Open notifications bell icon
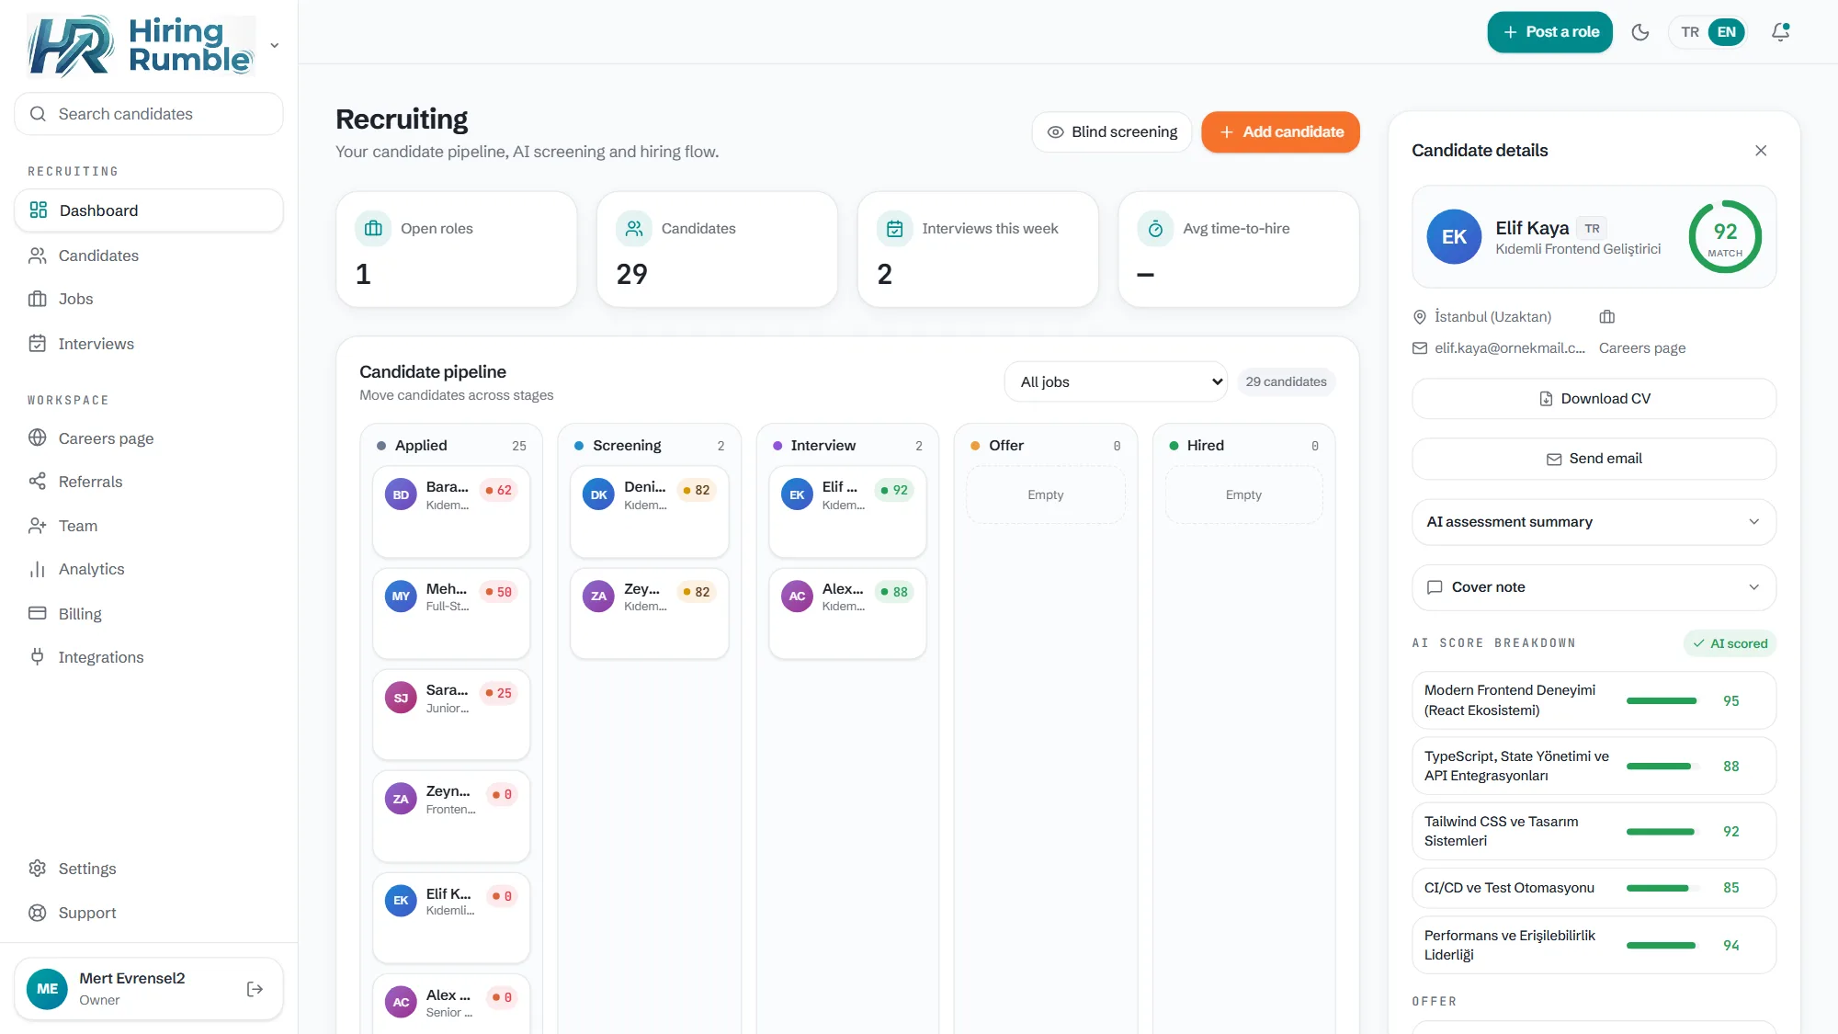The image size is (1838, 1034). point(1780,32)
